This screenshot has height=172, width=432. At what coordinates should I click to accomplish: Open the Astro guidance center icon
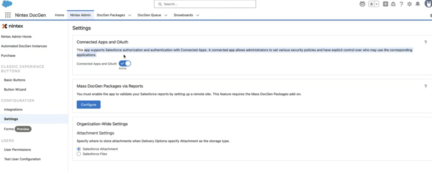[362, 4]
